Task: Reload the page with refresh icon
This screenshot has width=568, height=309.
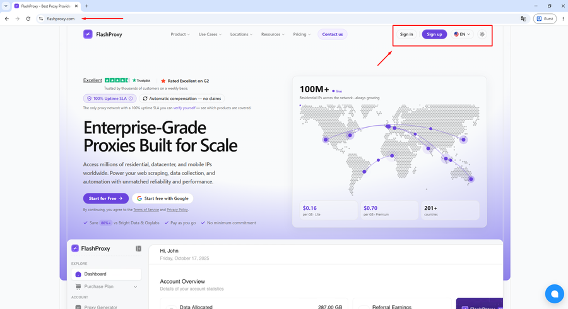Action: point(28,19)
